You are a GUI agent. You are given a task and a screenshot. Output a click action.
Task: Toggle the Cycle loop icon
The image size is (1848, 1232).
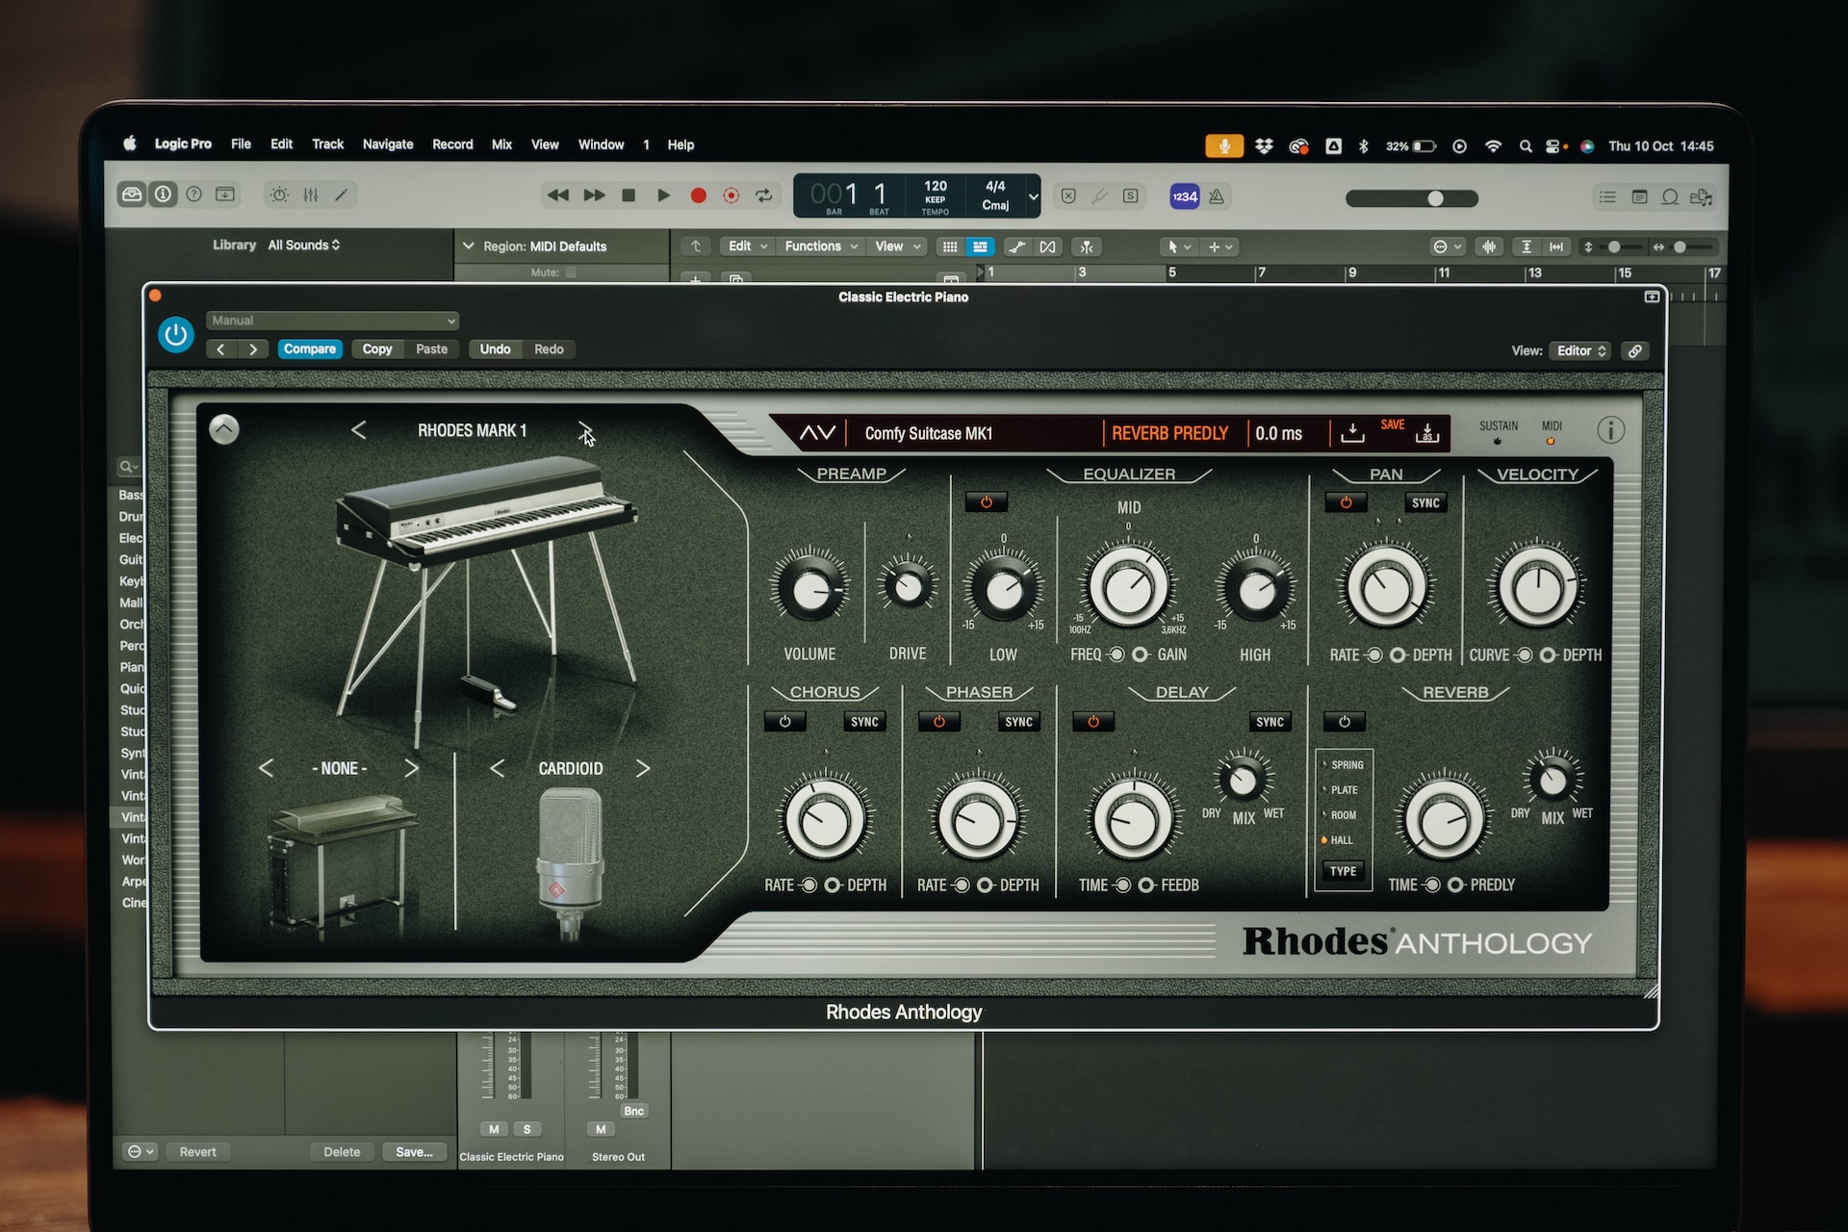coord(764,195)
